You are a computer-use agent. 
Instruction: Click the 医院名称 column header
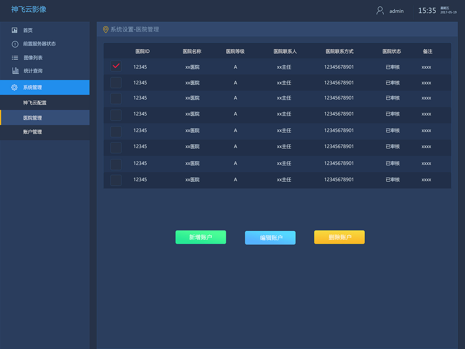pos(192,51)
